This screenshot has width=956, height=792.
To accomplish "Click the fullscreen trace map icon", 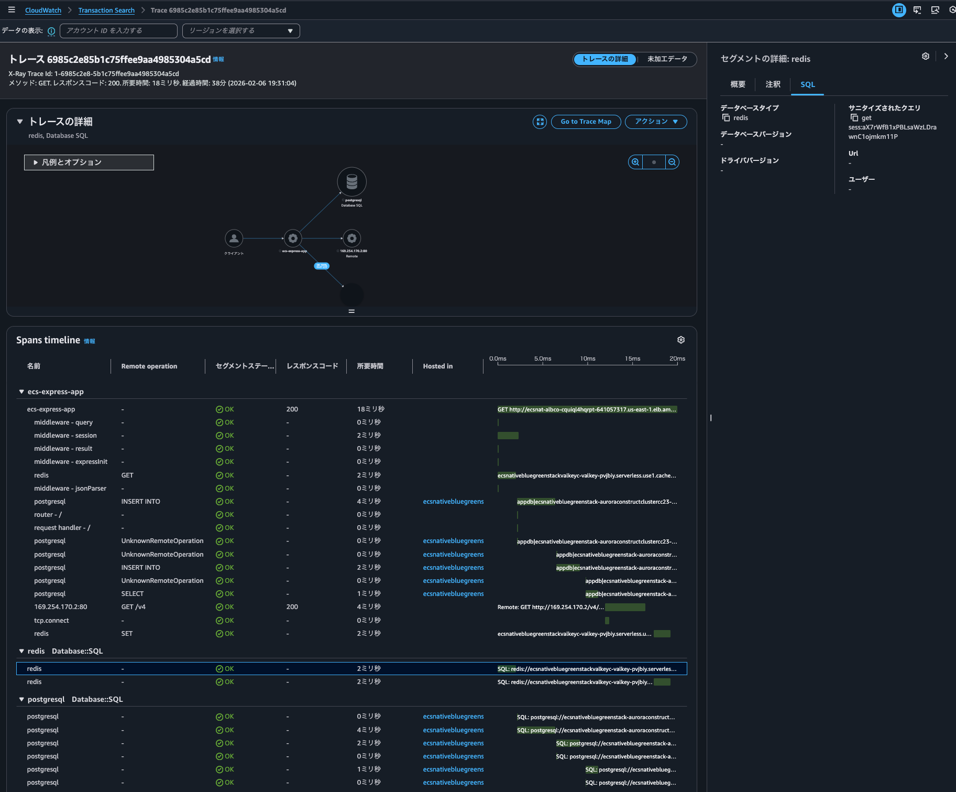I will coord(540,122).
